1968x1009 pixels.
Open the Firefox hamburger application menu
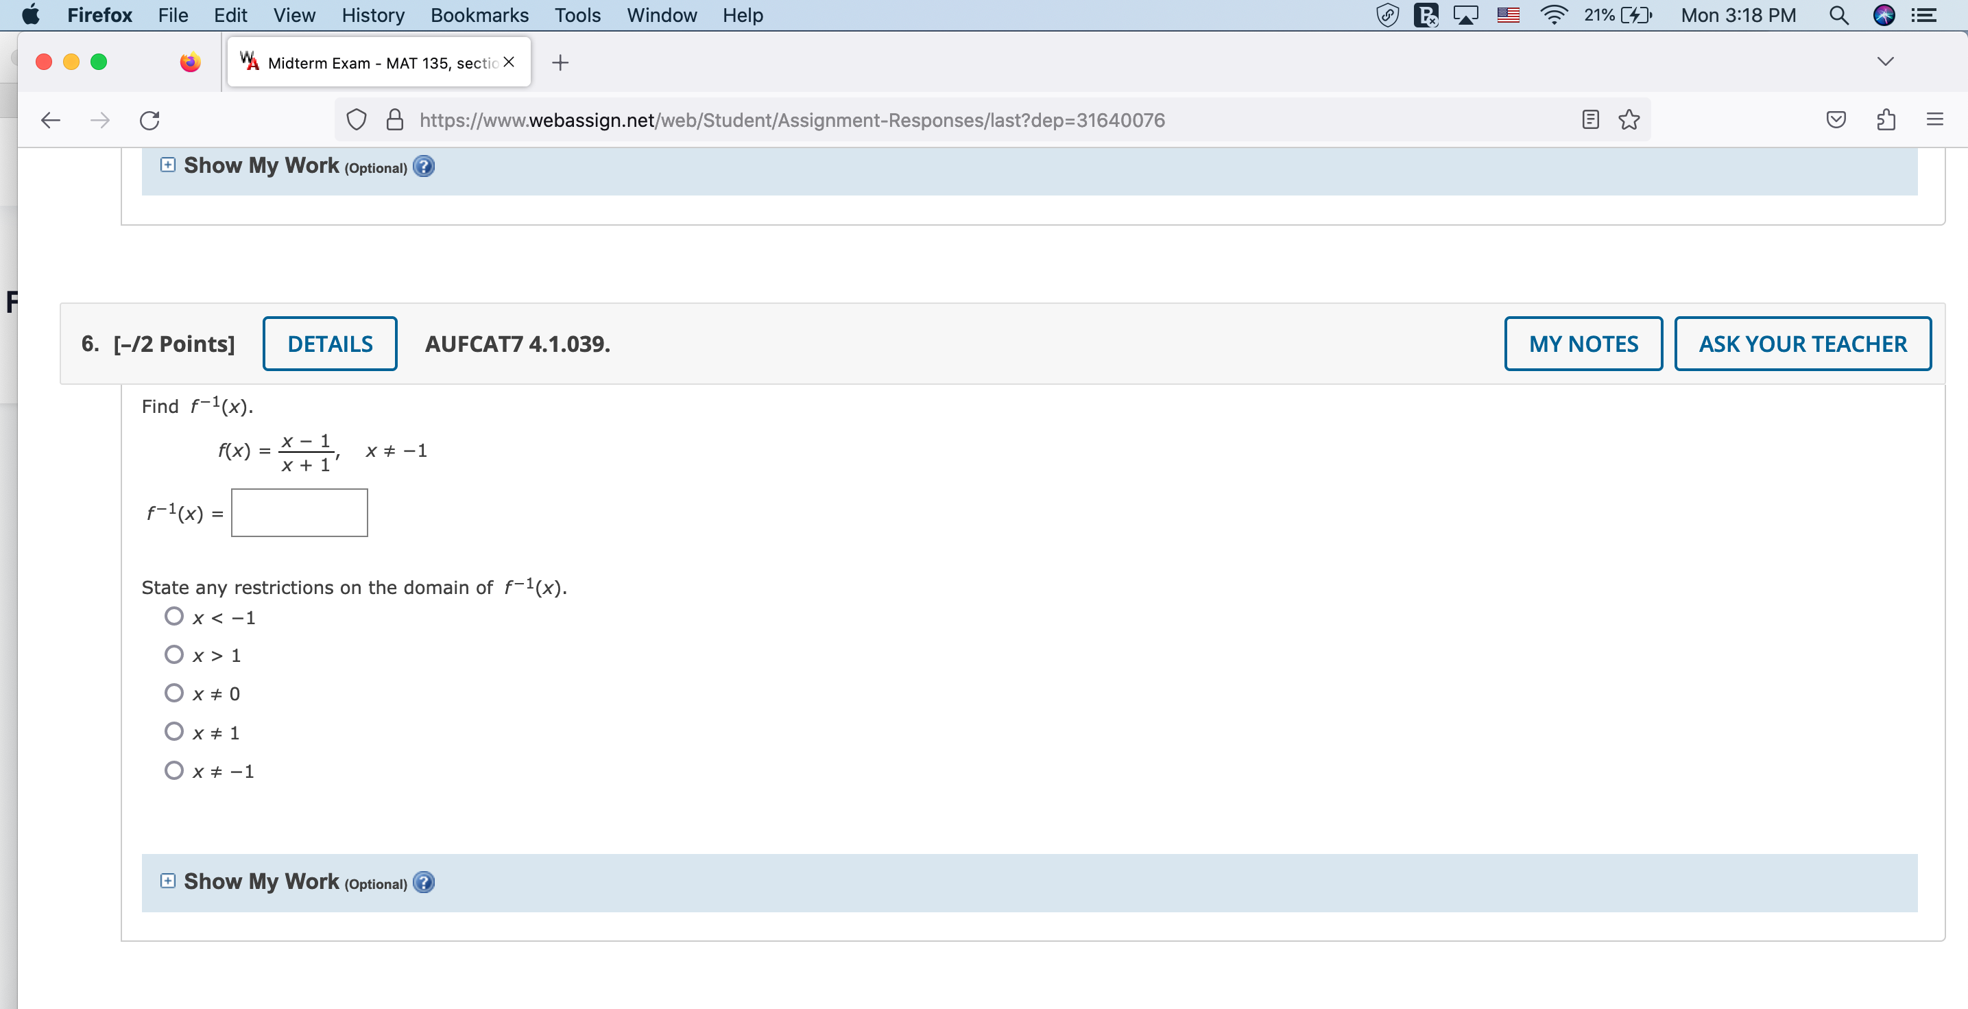click(1934, 120)
